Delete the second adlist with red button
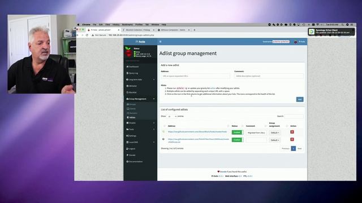This screenshot has width=362, height=203. 292,139
